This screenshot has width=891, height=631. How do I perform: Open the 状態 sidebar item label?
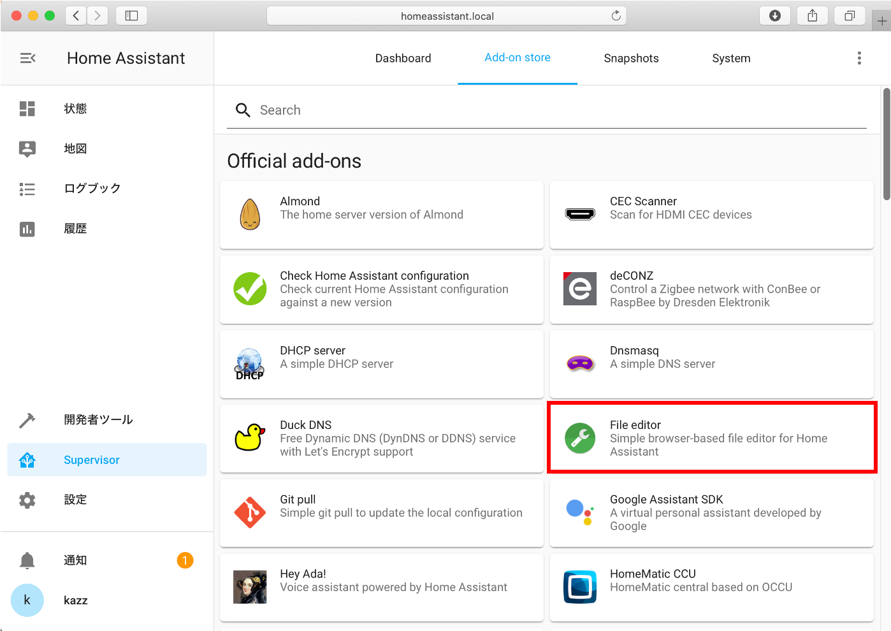pyautogui.click(x=75, y=109)
